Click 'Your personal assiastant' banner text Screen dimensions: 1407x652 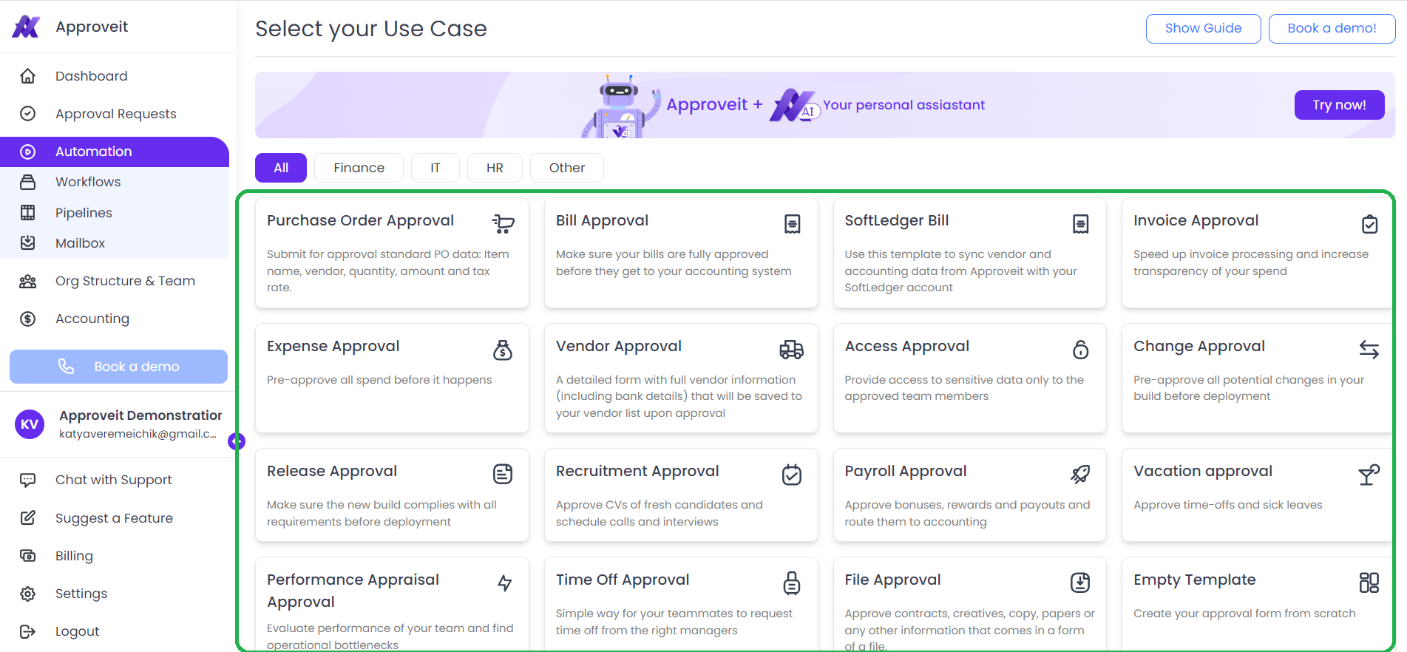(x=903, y=105)
